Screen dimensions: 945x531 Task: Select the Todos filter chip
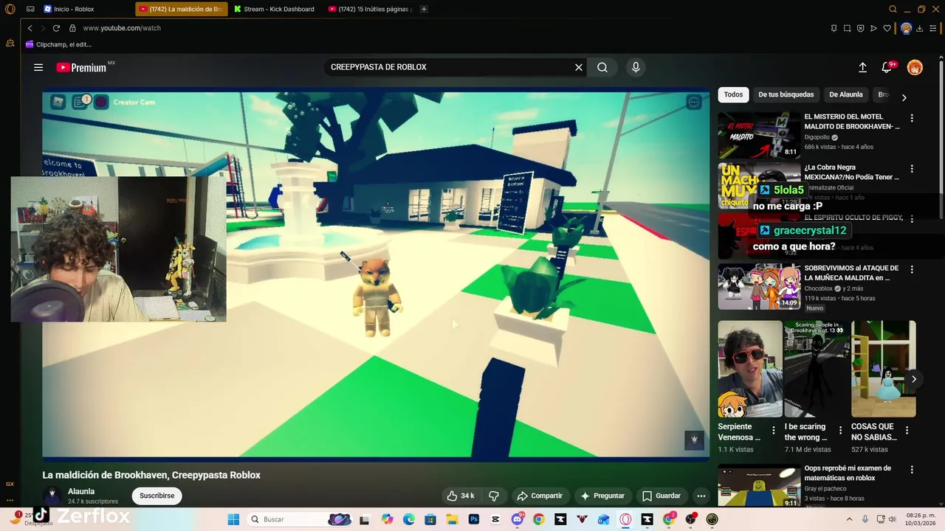[733, 94]
